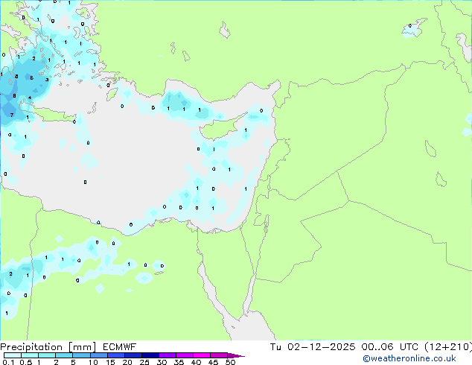Click the legend value label "0.1"
The image size is (472, 365).
pyautogui.click(x=8, y=362)
